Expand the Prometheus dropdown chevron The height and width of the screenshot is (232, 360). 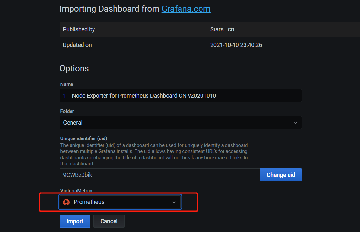tap(174, 202)
